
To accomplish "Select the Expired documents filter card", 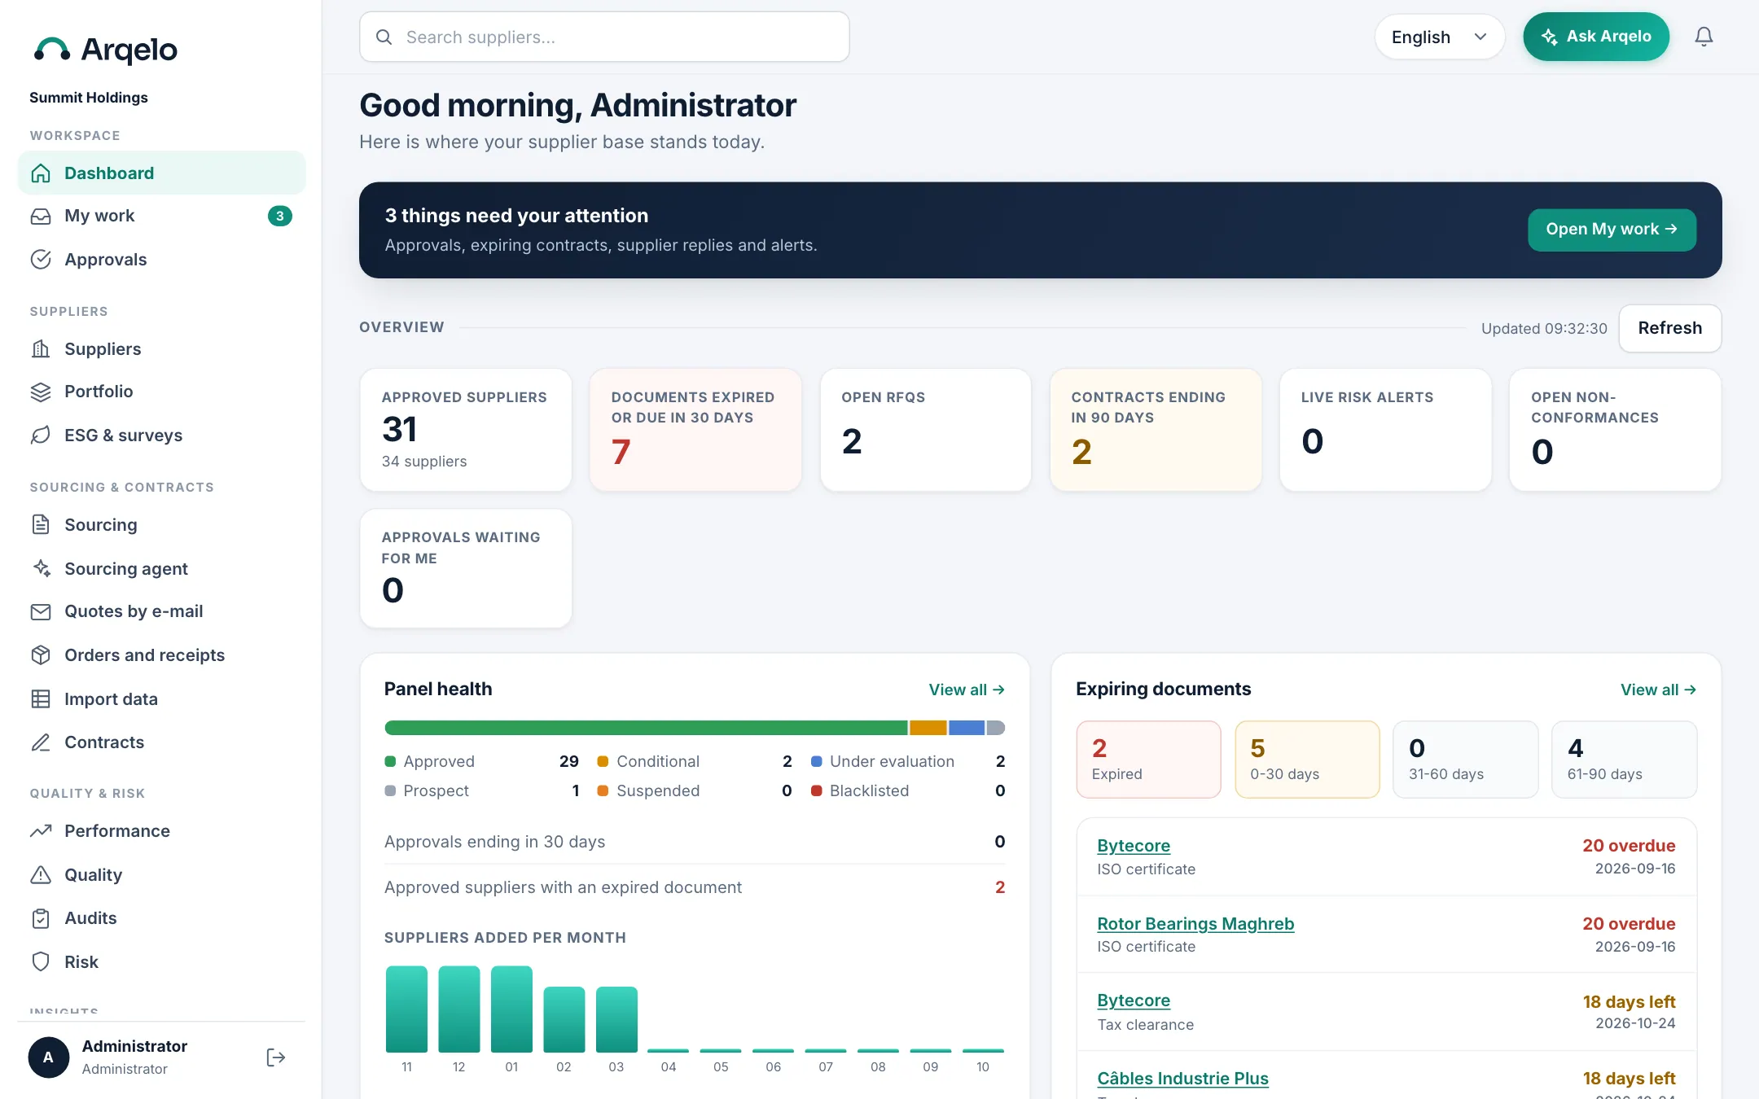I will [x=1148, y=760].
